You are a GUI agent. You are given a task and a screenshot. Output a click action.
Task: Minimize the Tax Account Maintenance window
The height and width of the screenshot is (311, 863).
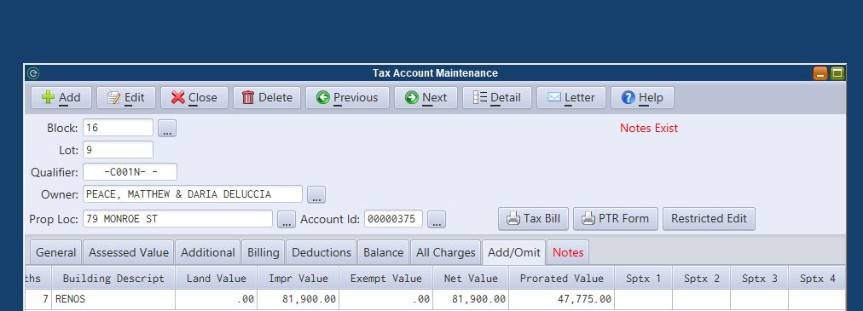click(820, 73)
